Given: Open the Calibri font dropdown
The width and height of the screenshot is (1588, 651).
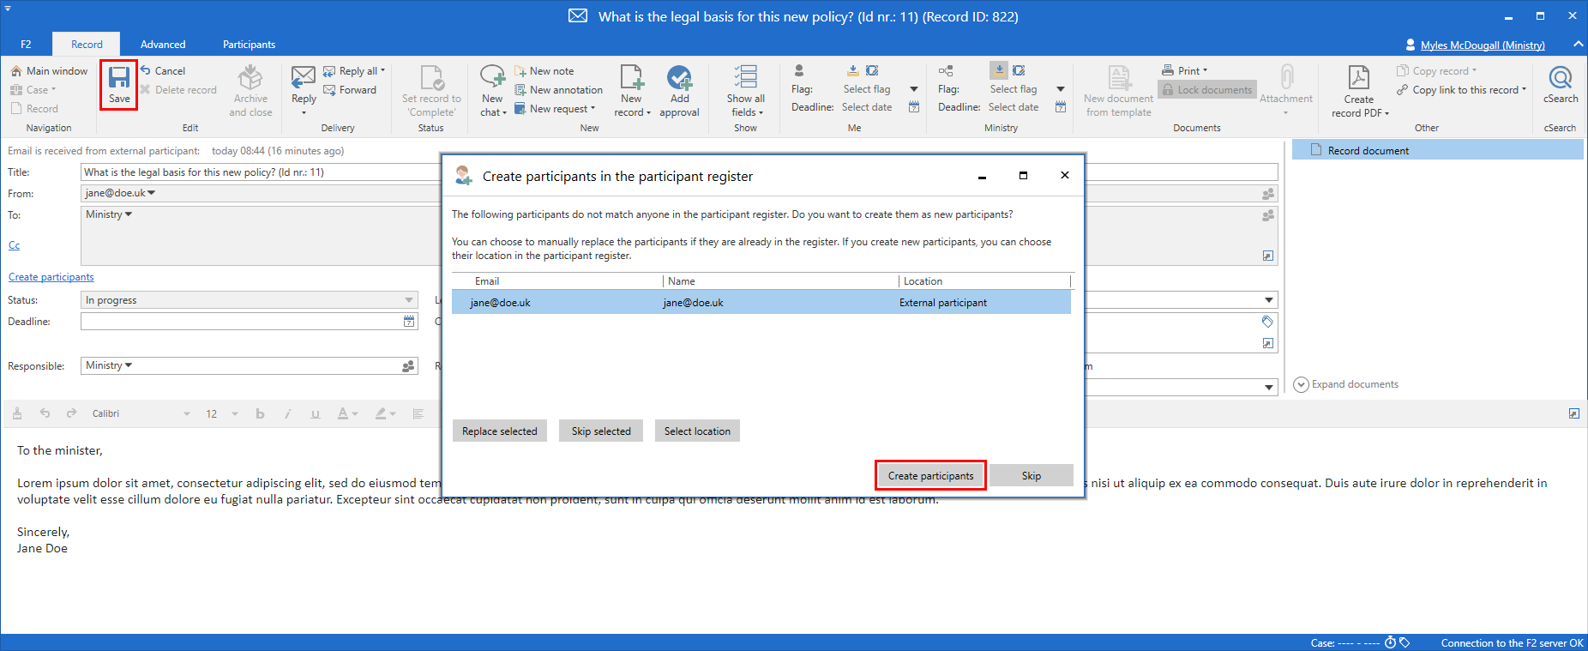Looking at the screenshot, I should [141, 413].
